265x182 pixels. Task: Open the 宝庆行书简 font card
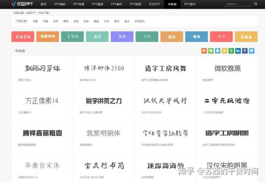pyautogui.click(x=104, y=168)
